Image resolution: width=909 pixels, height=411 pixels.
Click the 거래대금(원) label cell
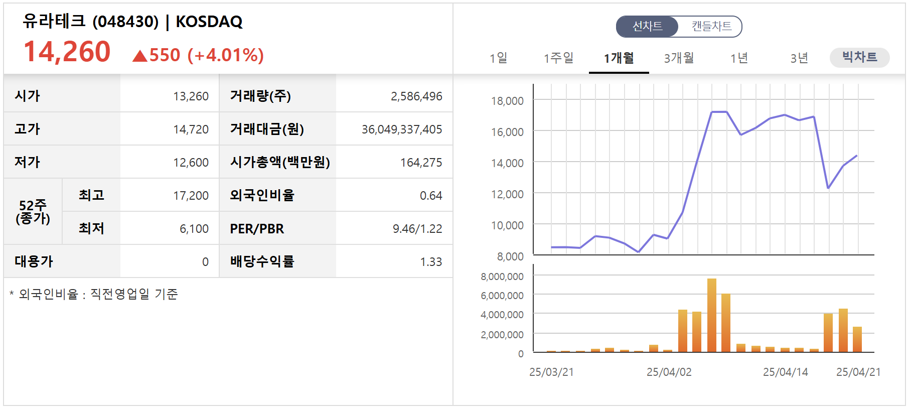point(278,129)
